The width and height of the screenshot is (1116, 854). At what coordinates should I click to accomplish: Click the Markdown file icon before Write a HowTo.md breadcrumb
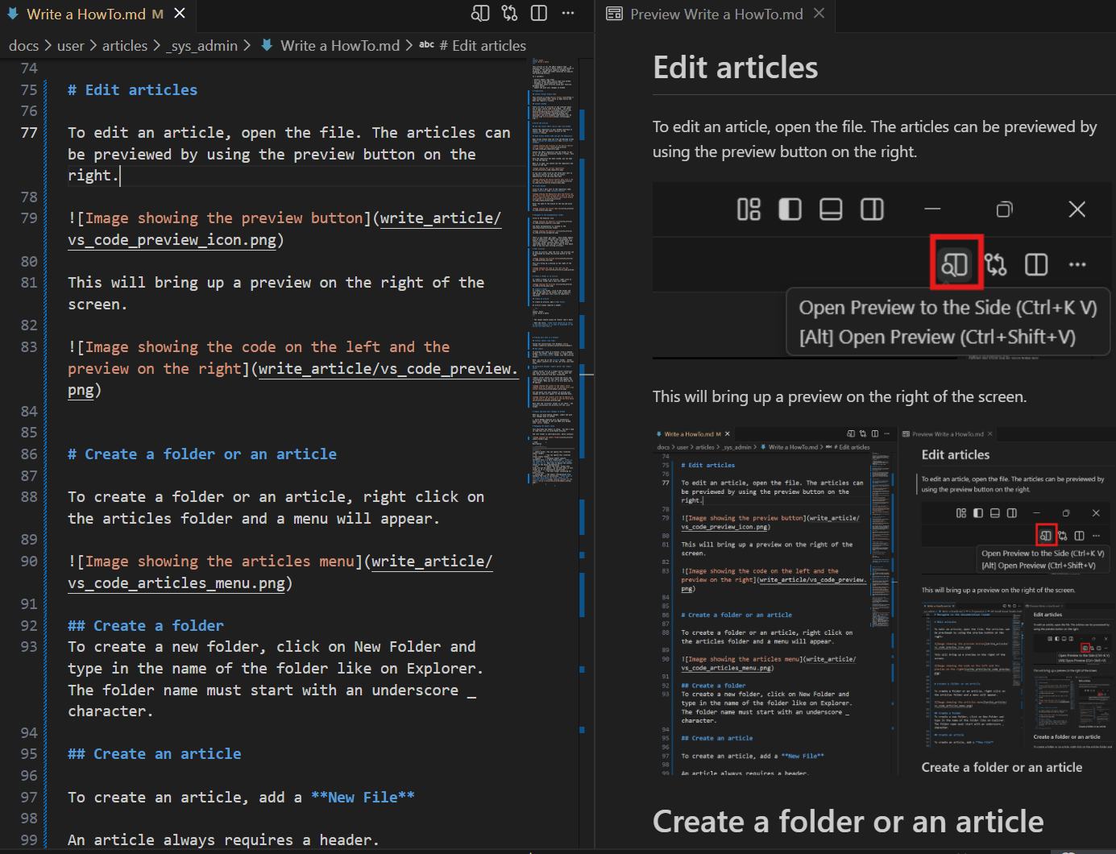tap(267, 45)
